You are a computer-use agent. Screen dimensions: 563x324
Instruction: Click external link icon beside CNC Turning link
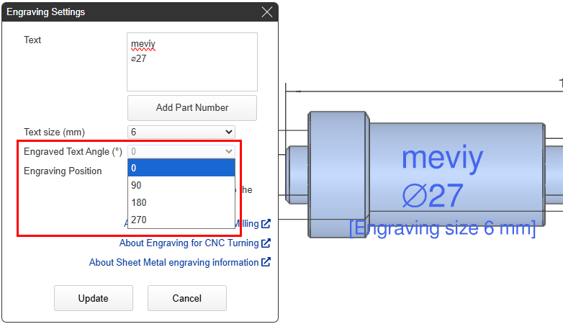click(266, 243)
